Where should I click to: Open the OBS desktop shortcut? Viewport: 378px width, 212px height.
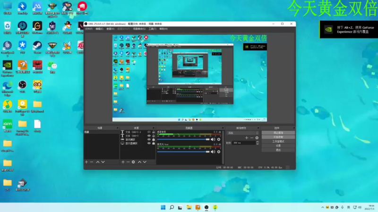click(x=22, y=87)
